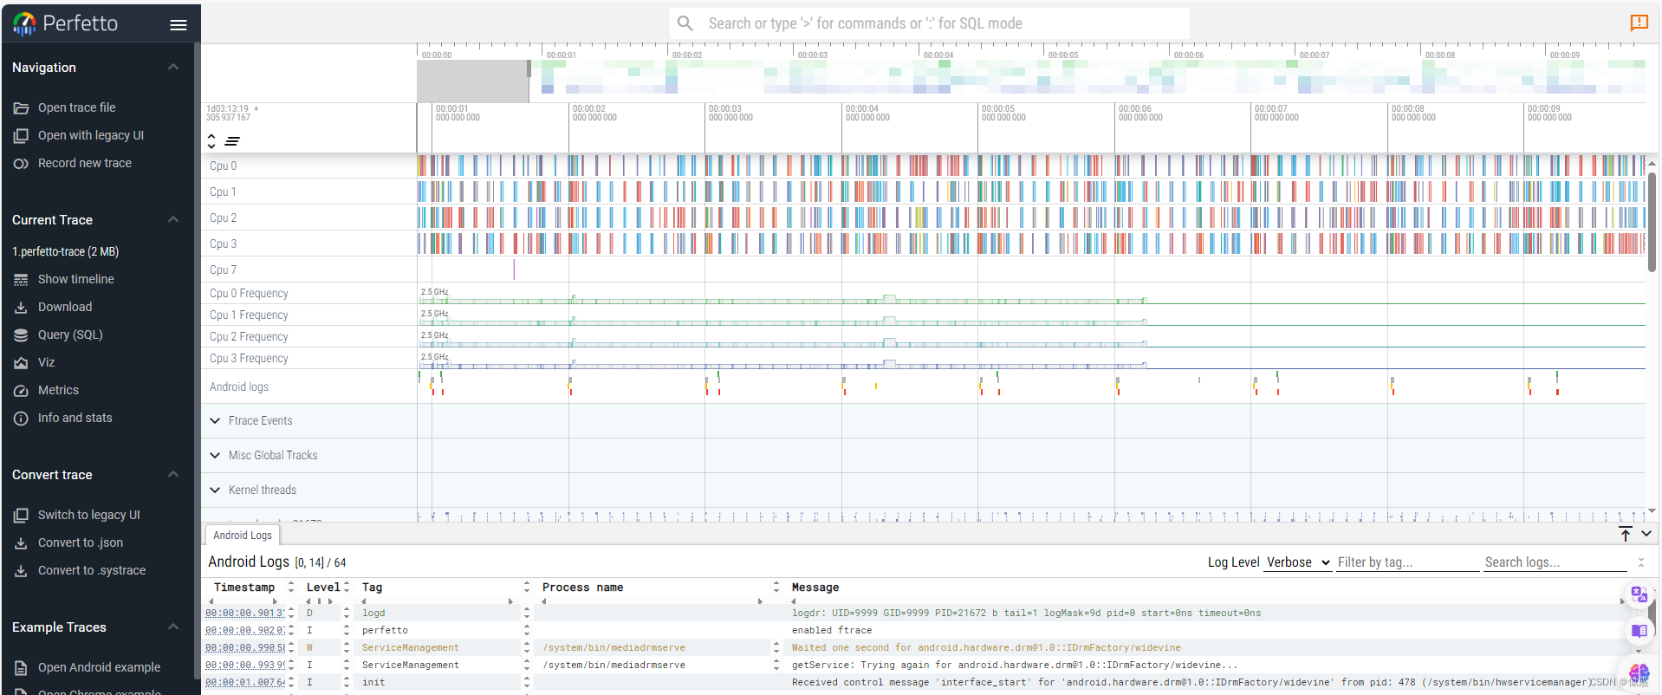
Task: Click the Open Android example file icon
Action: click(x=21, y=668)
